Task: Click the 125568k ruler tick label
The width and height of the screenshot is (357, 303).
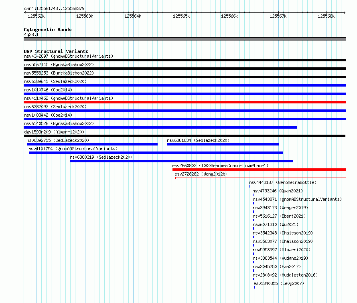Action: coord(326,16)
